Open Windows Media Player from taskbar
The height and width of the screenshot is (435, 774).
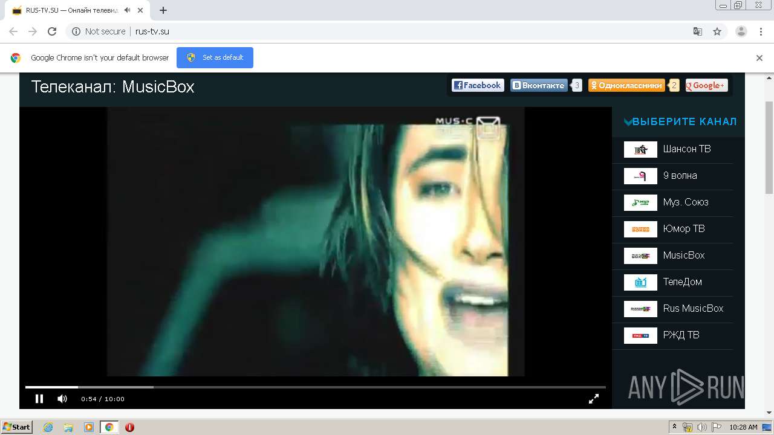click(x=89, y=427)
